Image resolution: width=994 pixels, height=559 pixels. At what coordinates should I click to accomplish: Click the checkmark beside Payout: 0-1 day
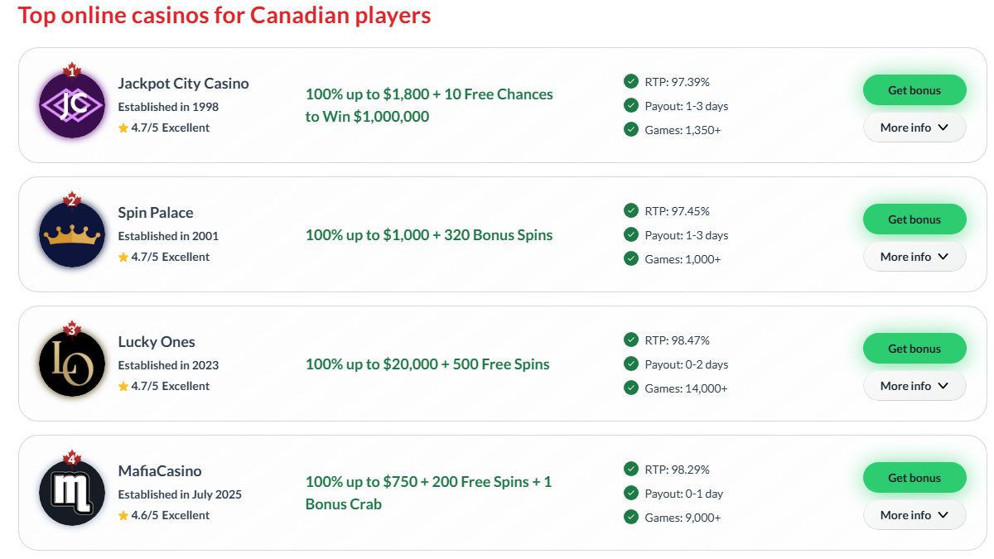pyautogui.click(x=631, y=493)
